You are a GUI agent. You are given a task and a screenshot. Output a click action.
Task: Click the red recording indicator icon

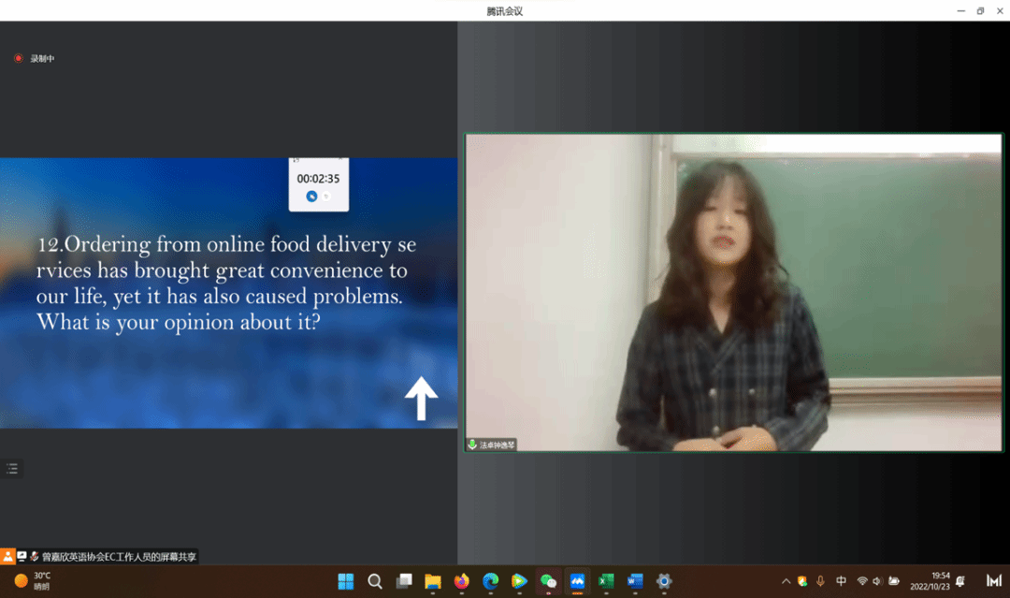[18, 59]
